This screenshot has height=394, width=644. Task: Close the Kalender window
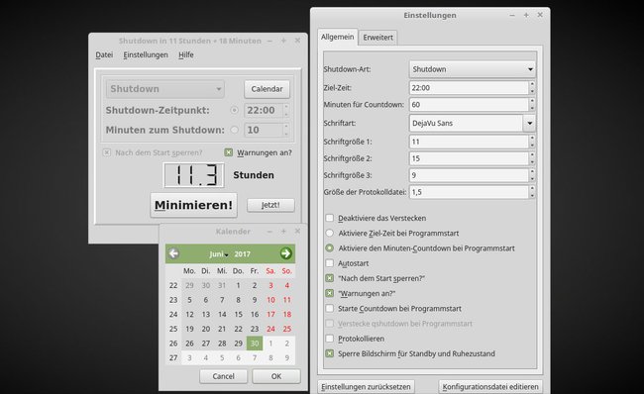pos(297,231)
